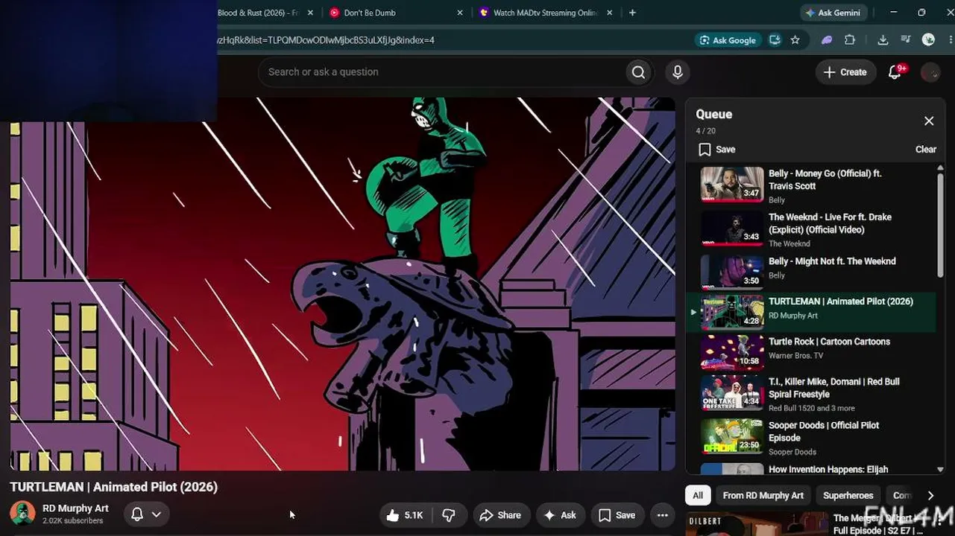
Task: Select the Superheroes filter chip
Action: pos(848,495)
